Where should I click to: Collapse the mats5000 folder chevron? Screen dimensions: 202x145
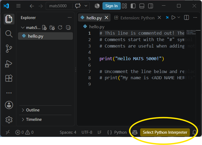pyautogui.click(x=23, y=28)
